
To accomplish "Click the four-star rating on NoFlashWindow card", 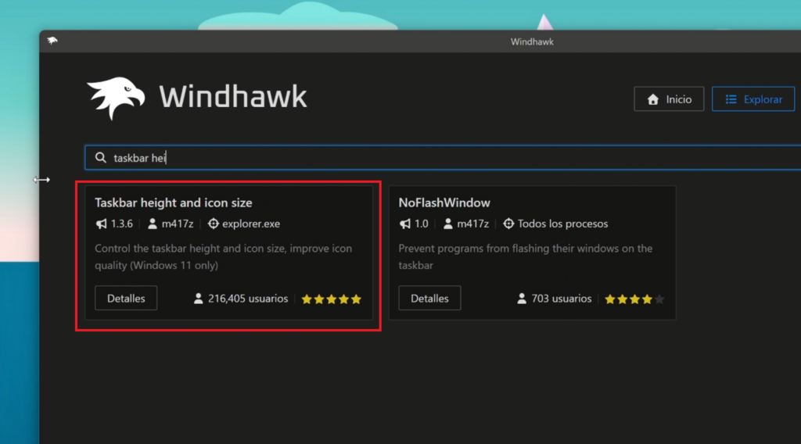I will pyautogui.click(x=634, y=299).
